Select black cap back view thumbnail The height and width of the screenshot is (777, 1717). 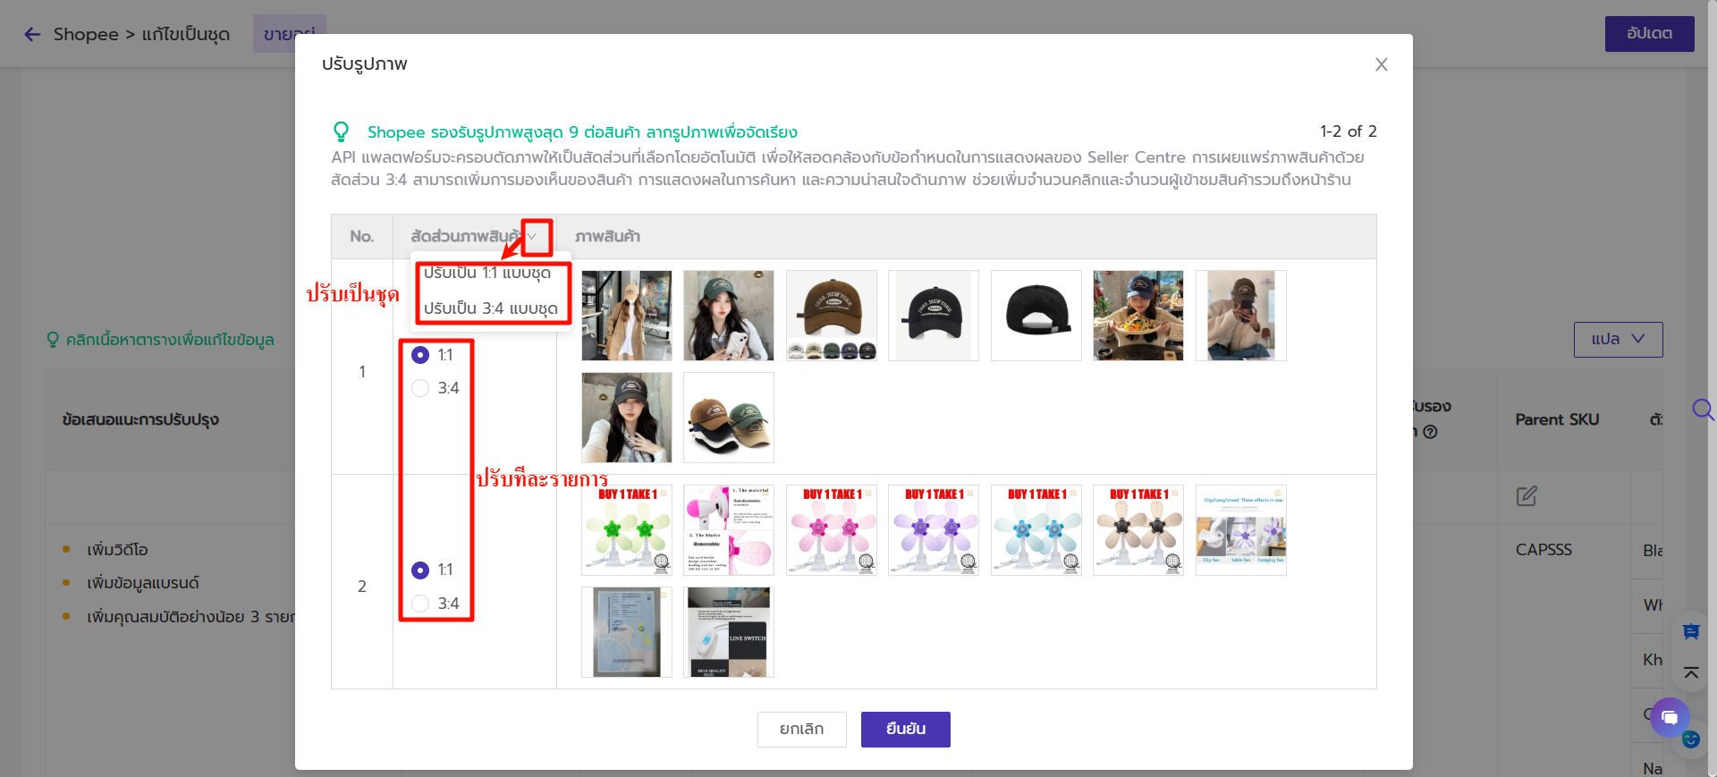[x=1036, y=316]
